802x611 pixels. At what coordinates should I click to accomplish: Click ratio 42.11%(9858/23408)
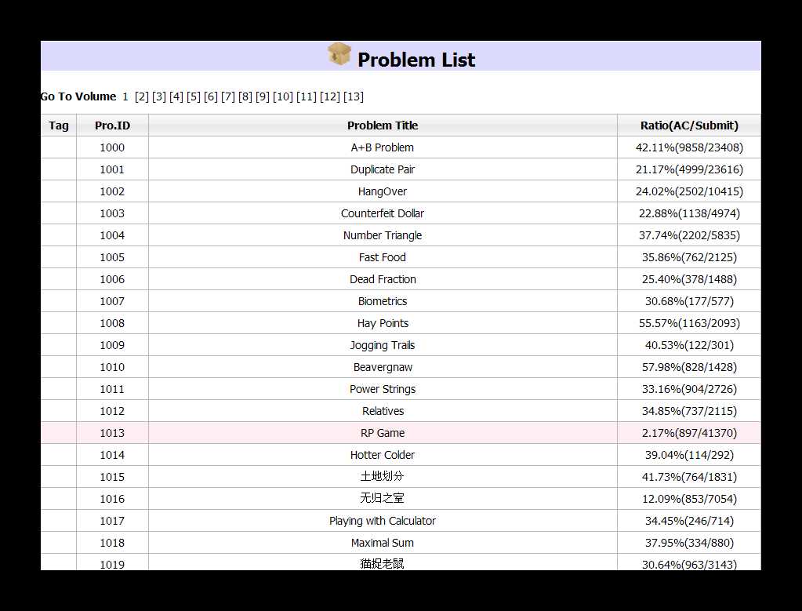tap(689, 147)
